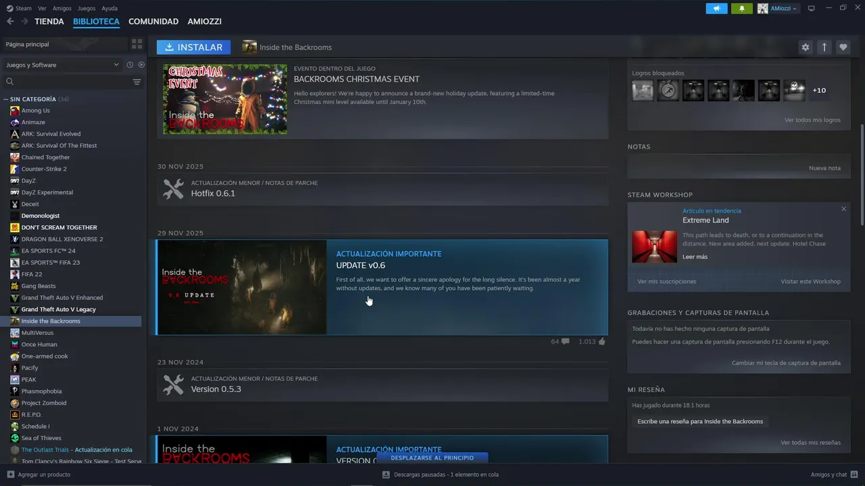Write a review for Inside the Backrooms
The image size is (865, 486).
point(700,421)
